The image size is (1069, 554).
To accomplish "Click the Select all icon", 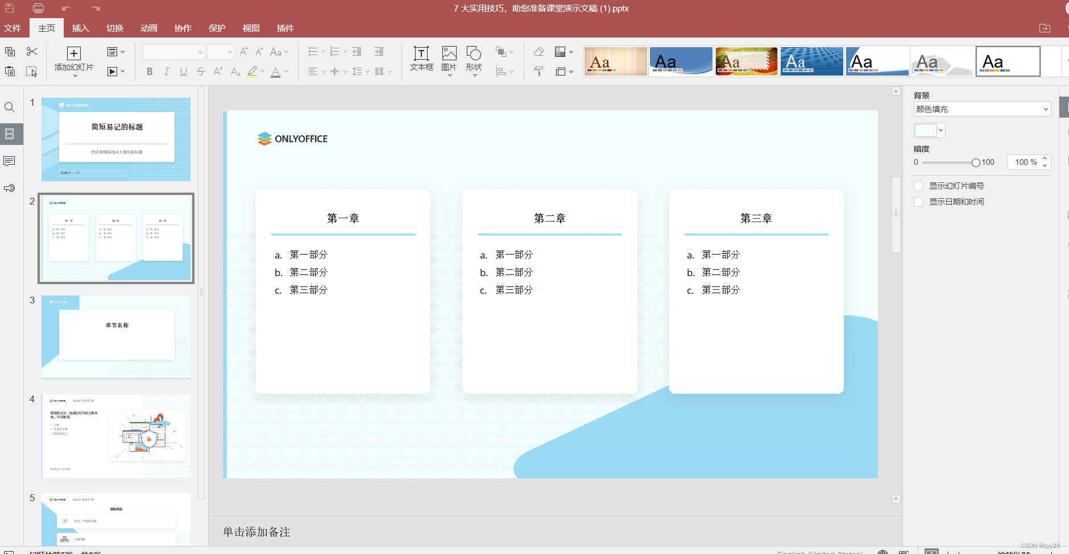I will click(32, 71).
